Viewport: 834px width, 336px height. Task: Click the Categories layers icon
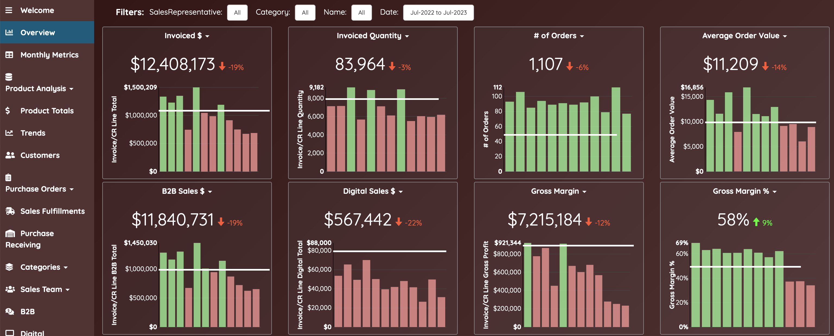click(x=9, y=267)
